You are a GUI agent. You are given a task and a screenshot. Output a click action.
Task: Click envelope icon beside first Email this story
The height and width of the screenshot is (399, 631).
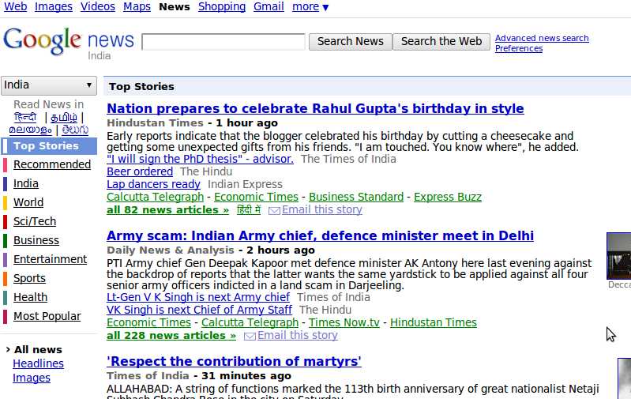tap(274, 210)
